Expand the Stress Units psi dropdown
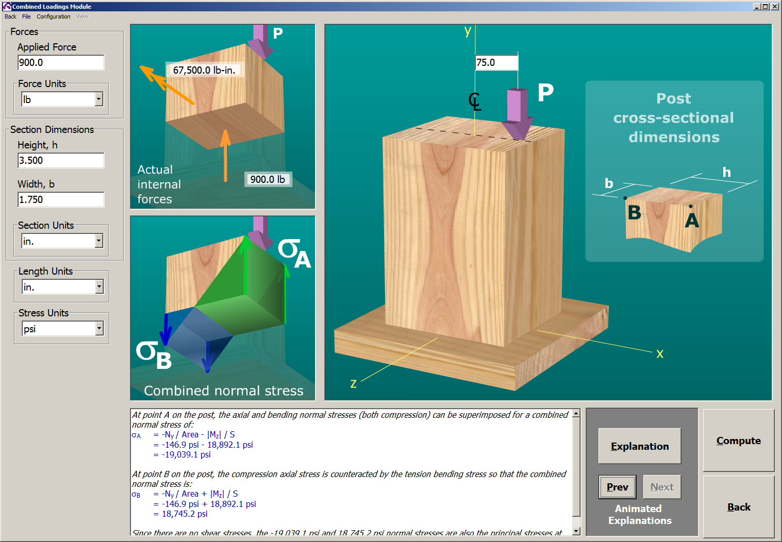 [x=99, y=329]
